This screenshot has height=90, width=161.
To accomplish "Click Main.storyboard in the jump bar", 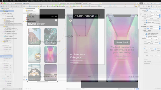I will coord(52,6).
